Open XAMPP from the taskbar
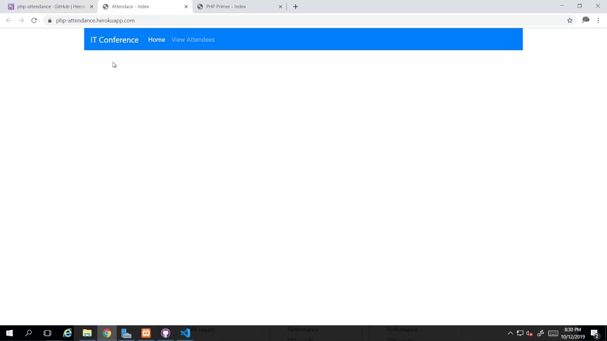Screen dimensions: 607x341 tap(146, 333)
